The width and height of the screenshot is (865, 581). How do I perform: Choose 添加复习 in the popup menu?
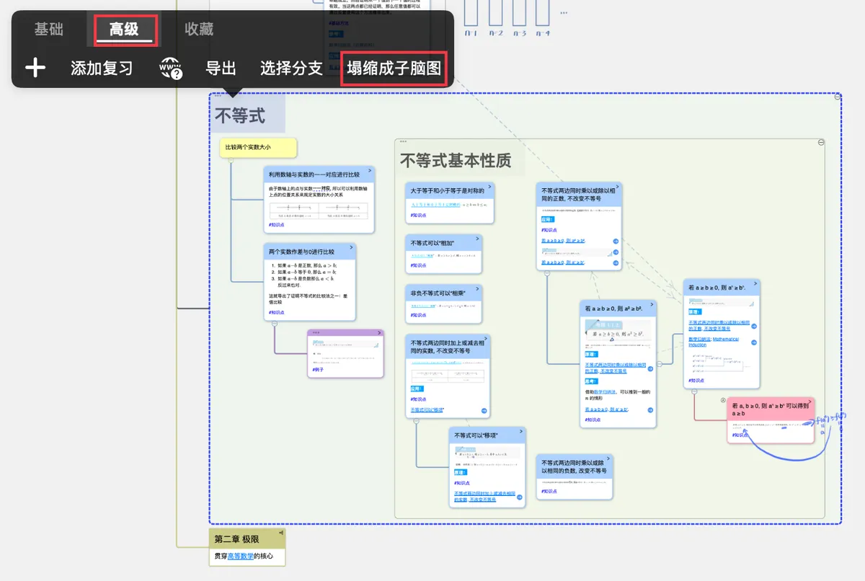[x=102, y=68]
